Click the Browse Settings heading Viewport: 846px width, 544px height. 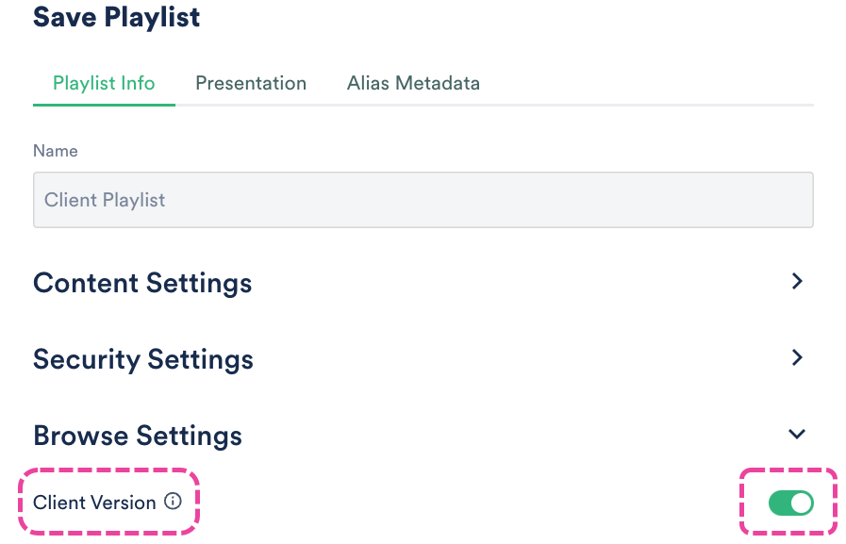pyautogui.click(x=138, y=436)
